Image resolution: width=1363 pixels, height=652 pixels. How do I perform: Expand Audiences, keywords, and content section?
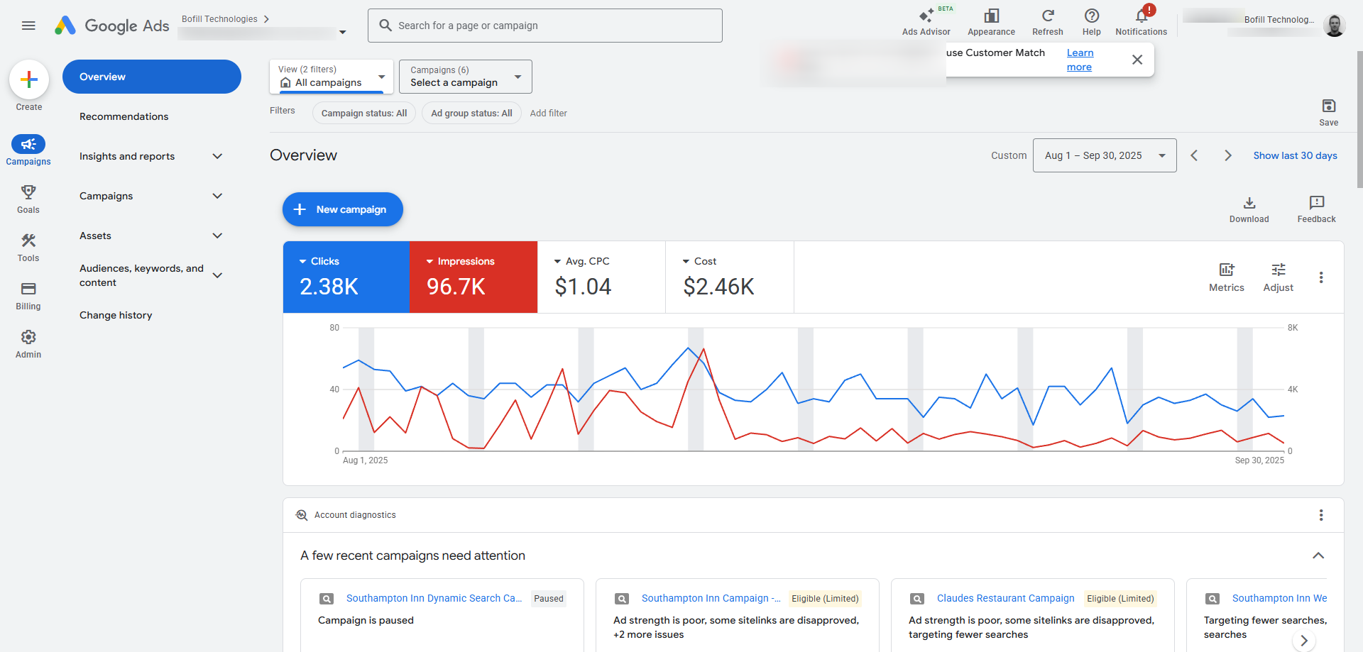[x=218, y=275]
